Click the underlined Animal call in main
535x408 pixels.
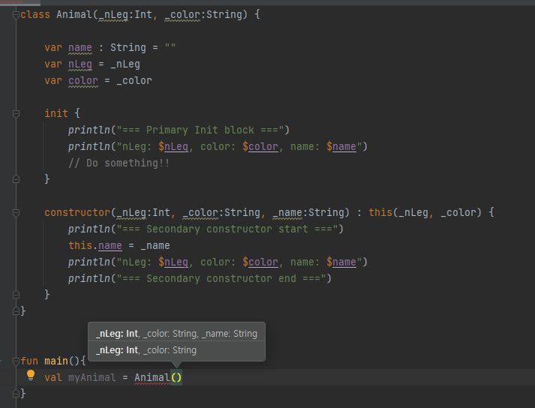click(x=152, y=378)
